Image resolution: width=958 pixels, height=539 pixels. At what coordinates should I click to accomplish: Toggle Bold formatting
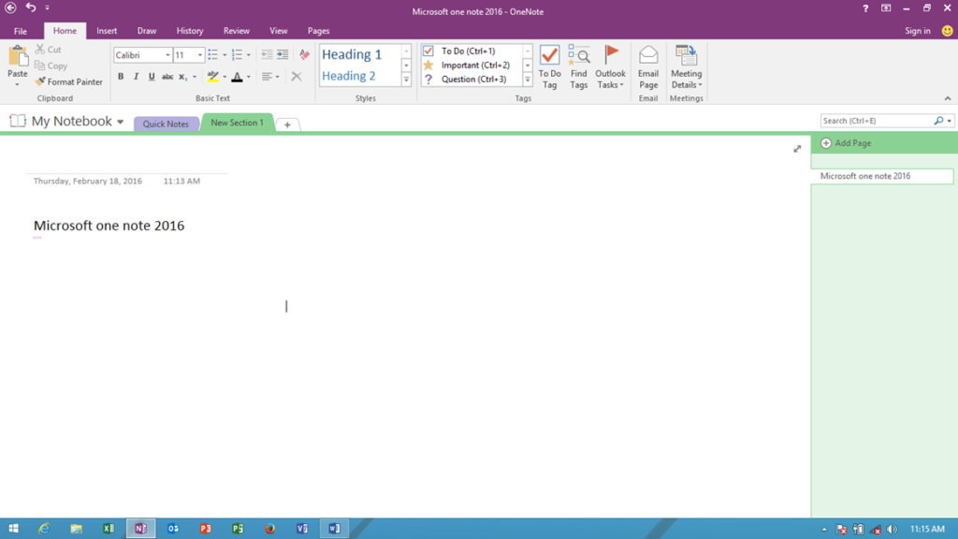[121, 77]
